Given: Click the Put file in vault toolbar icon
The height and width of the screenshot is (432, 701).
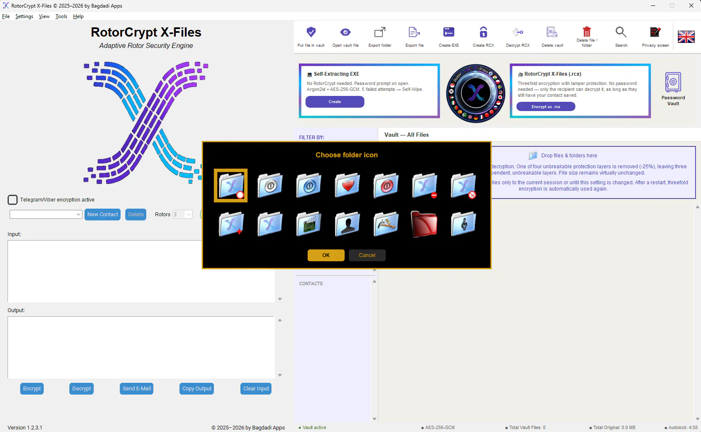Looking at the screenshot, I should tap(311, 32).
